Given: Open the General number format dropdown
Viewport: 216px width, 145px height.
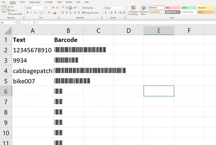Looking at the screenshot, I should (124, 8).
